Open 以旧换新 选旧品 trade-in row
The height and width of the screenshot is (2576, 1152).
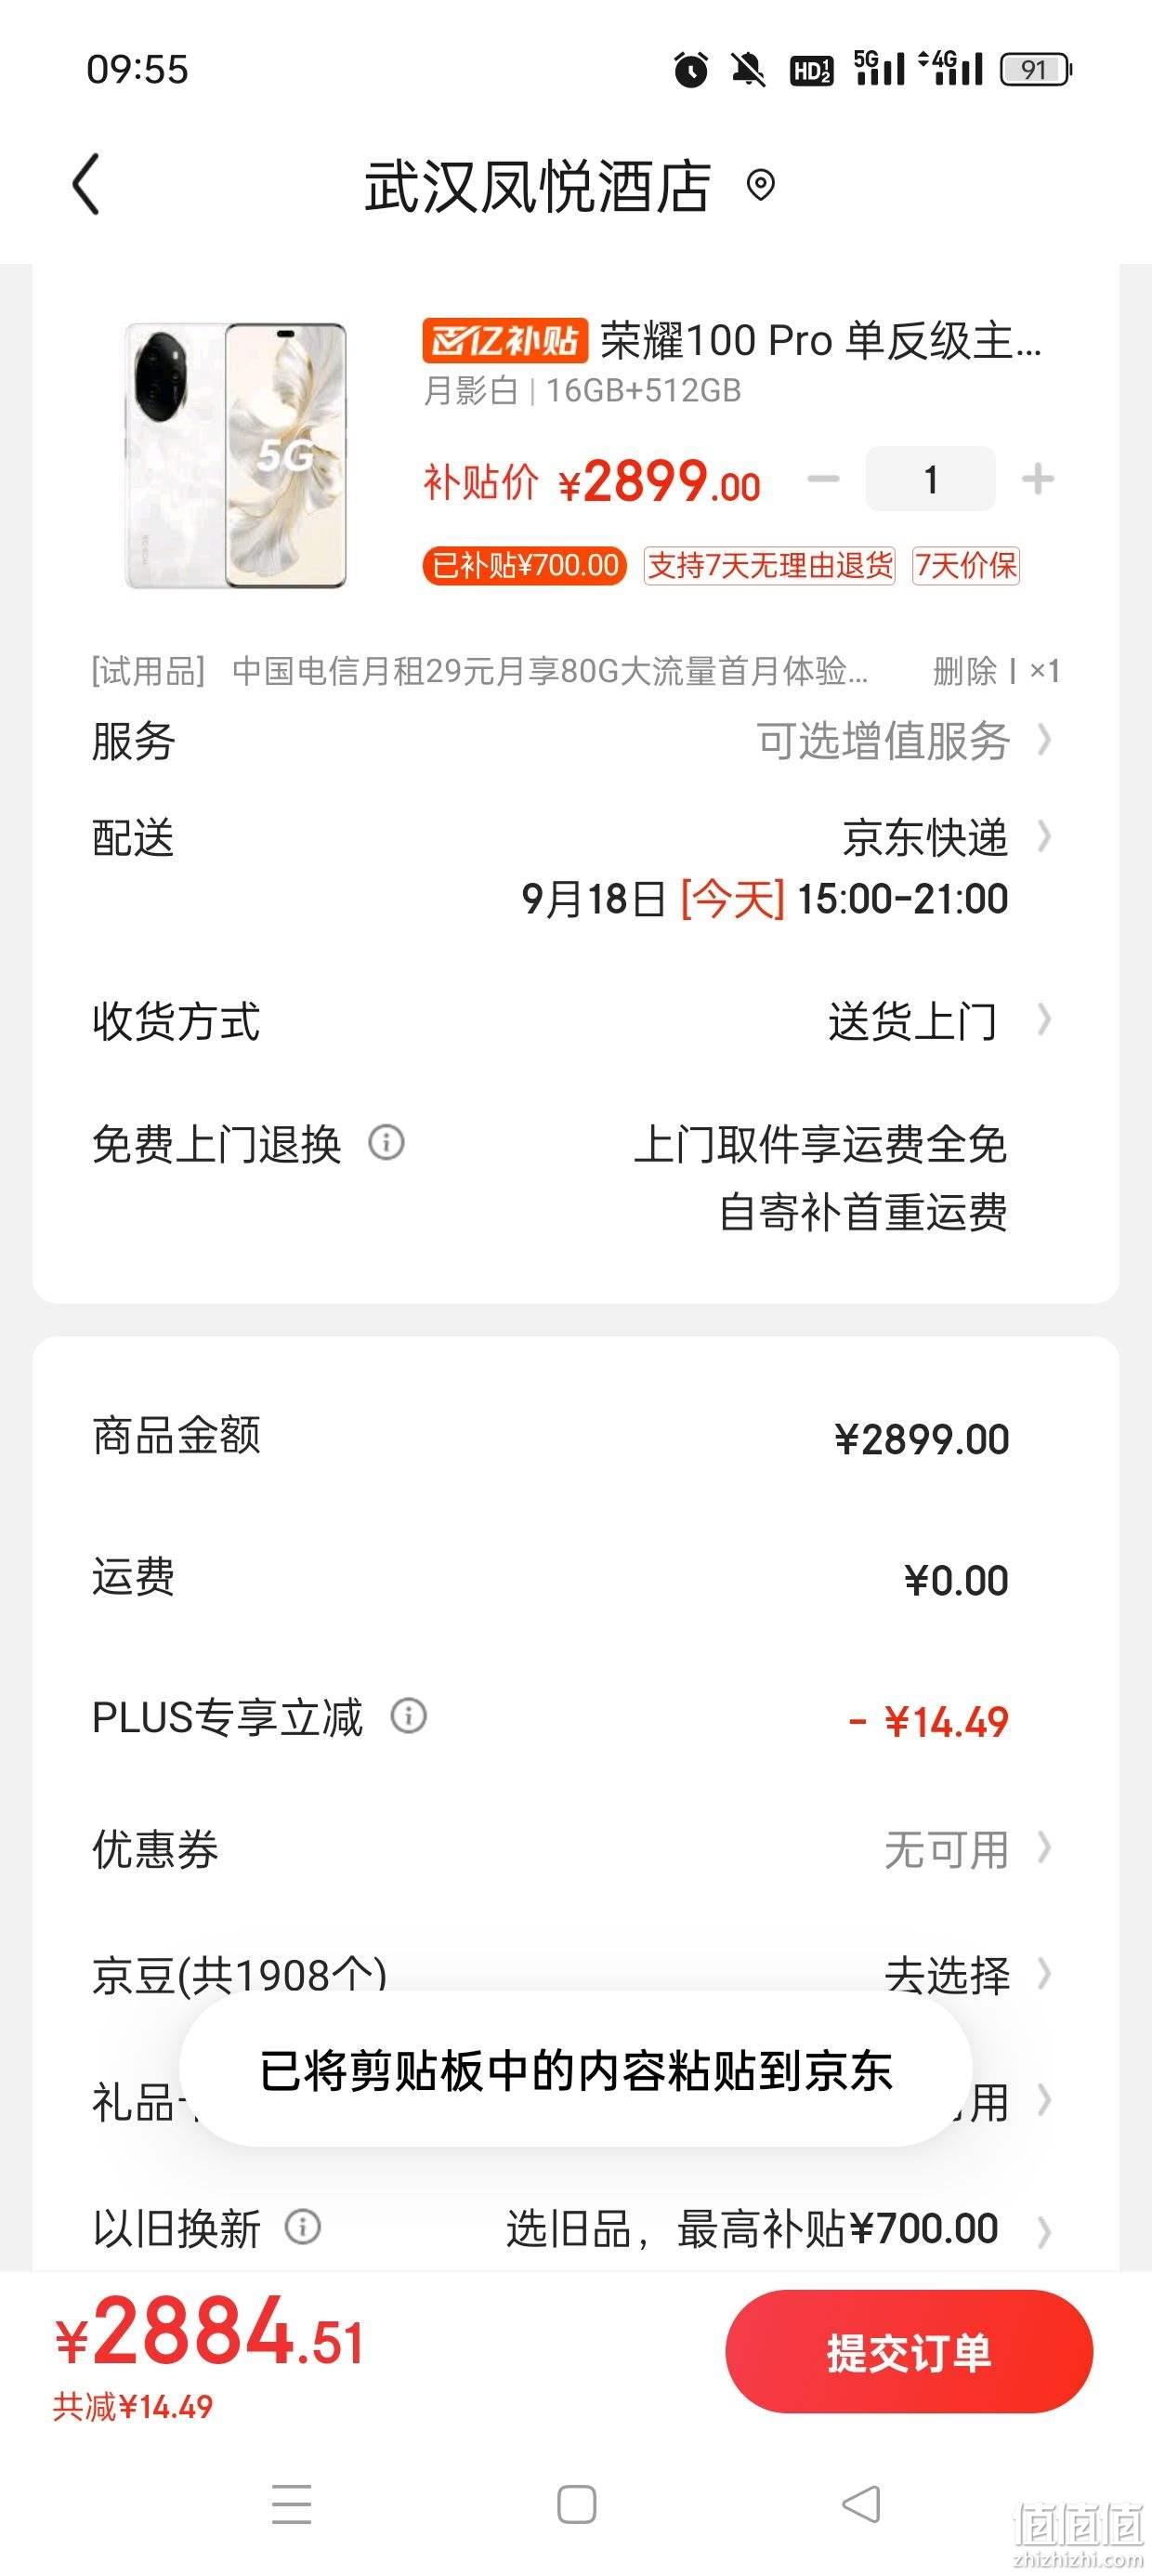point(576,2228)
